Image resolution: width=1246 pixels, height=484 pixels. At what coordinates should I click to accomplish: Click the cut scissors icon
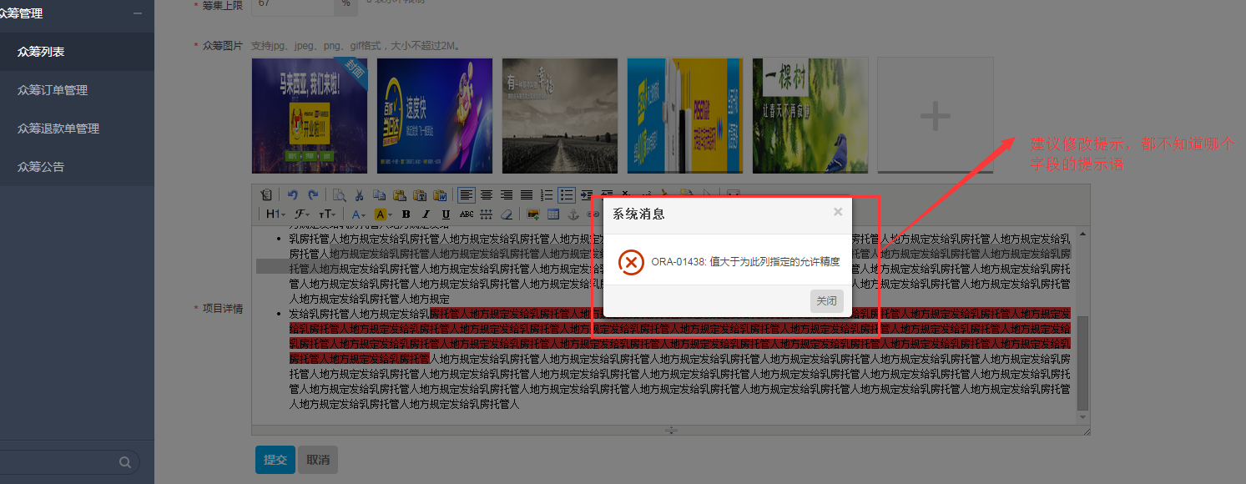[x=359, y=194]
